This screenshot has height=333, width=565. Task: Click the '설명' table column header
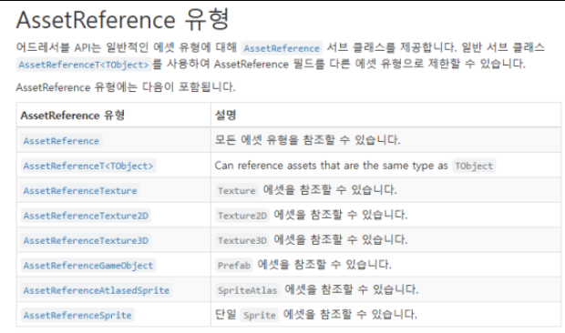(226, 115)
